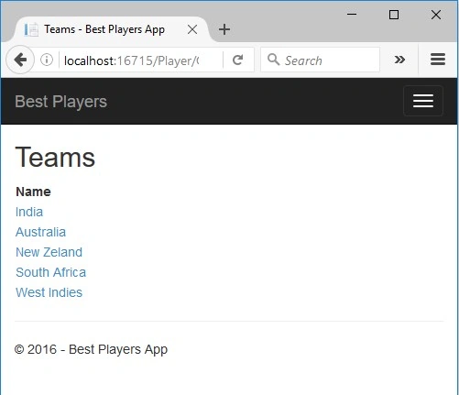Expand the toolbar overflow chevron
Screen dimensions: 459x395
point(399,60)
